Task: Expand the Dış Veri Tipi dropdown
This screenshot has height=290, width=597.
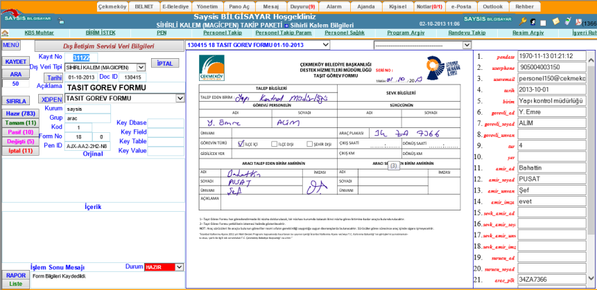Action: [x=141, y=67]
